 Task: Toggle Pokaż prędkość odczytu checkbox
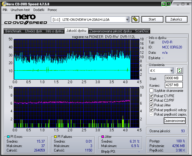coord(151,110)
